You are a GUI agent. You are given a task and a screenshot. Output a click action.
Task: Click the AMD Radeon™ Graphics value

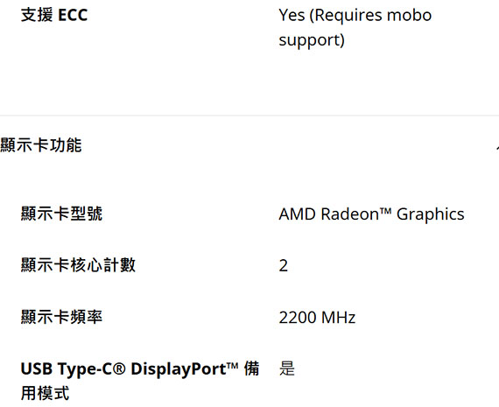coord(371,214)
